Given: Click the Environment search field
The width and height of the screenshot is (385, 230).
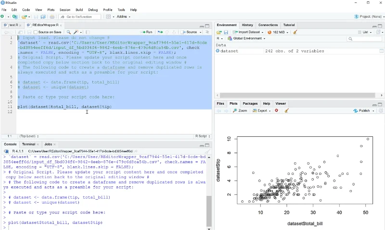Looking at the screenshot, I should point(364,39).
